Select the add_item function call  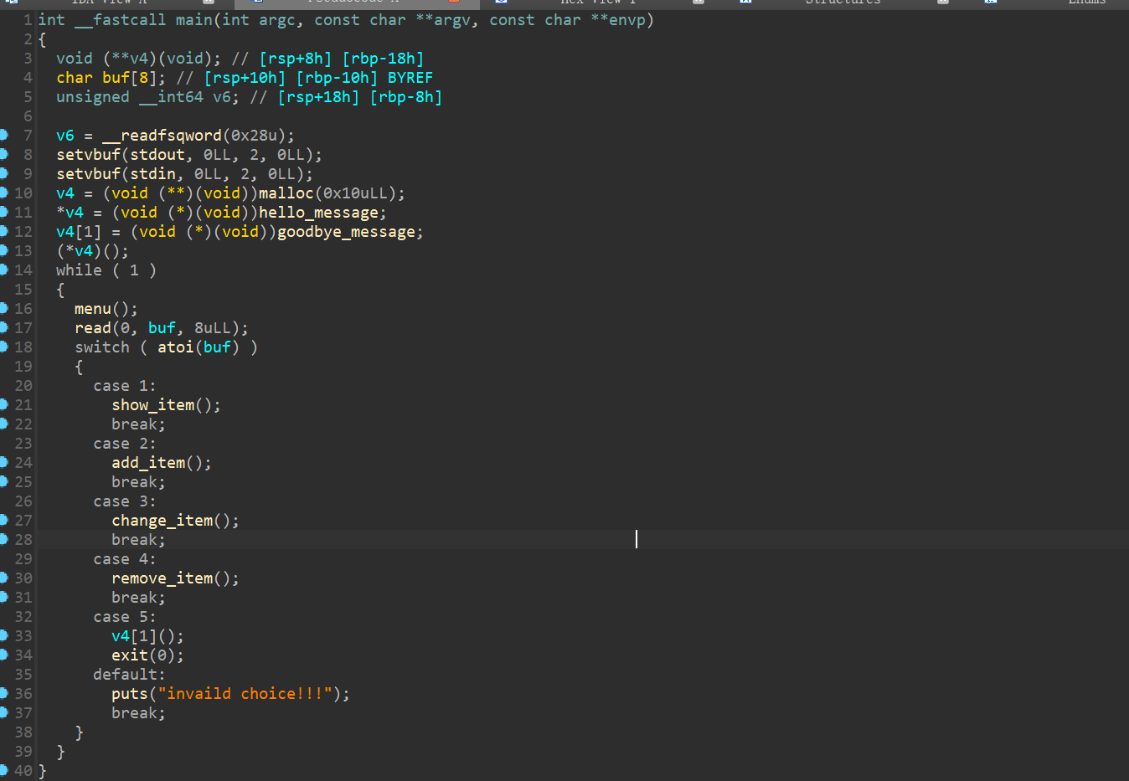(x=148, y=463)
